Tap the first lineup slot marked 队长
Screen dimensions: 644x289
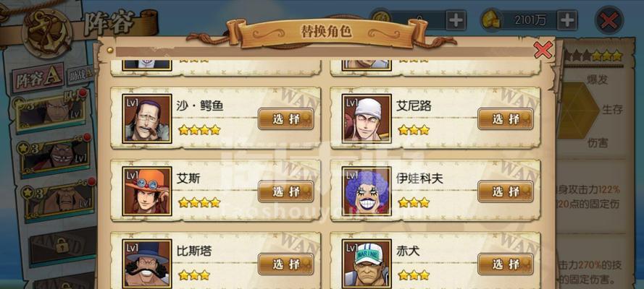51,112
